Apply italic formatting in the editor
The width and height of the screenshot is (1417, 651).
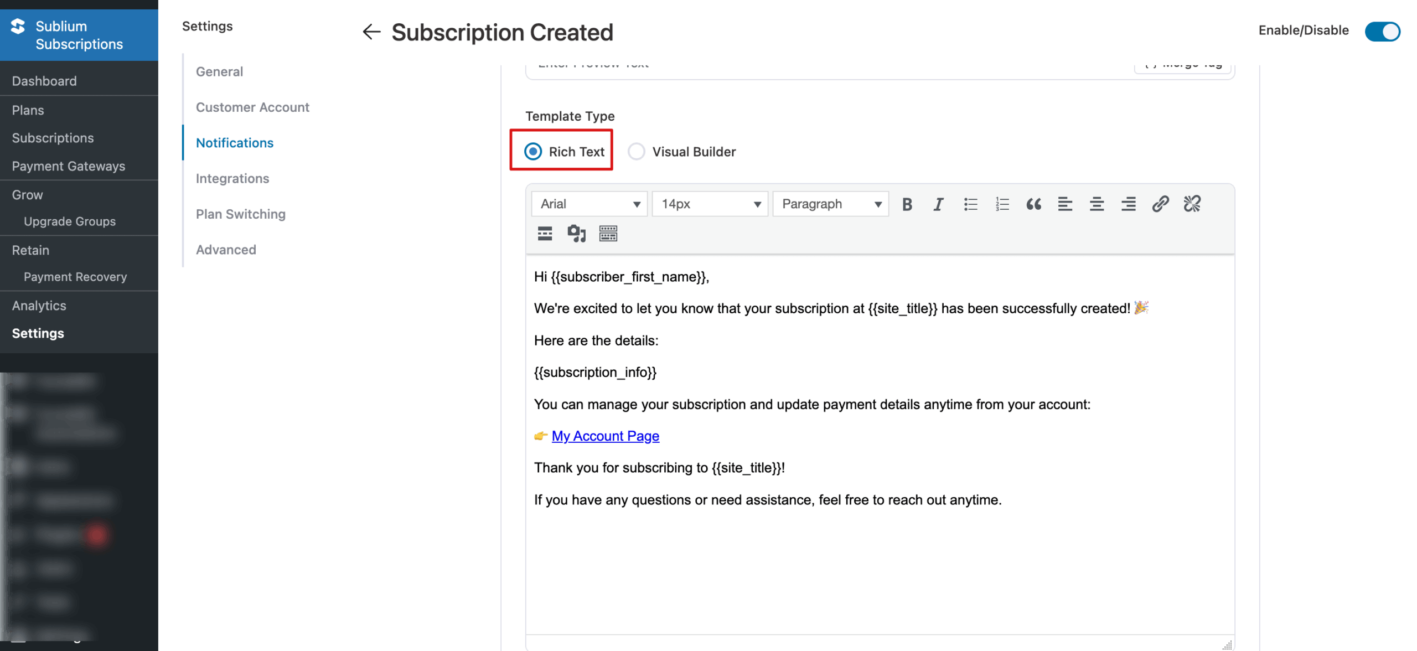[x=938, y=204]
